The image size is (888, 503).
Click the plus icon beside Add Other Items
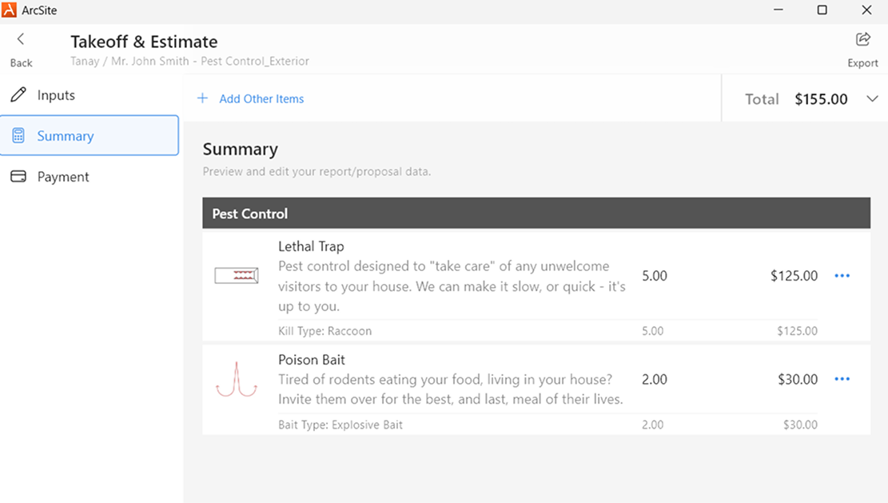[x=202, y=98]
